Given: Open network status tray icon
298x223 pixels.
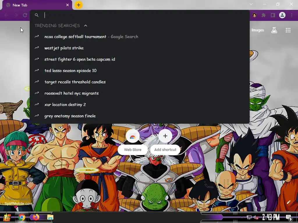Looking at the screenshot, I should (249, 217).
